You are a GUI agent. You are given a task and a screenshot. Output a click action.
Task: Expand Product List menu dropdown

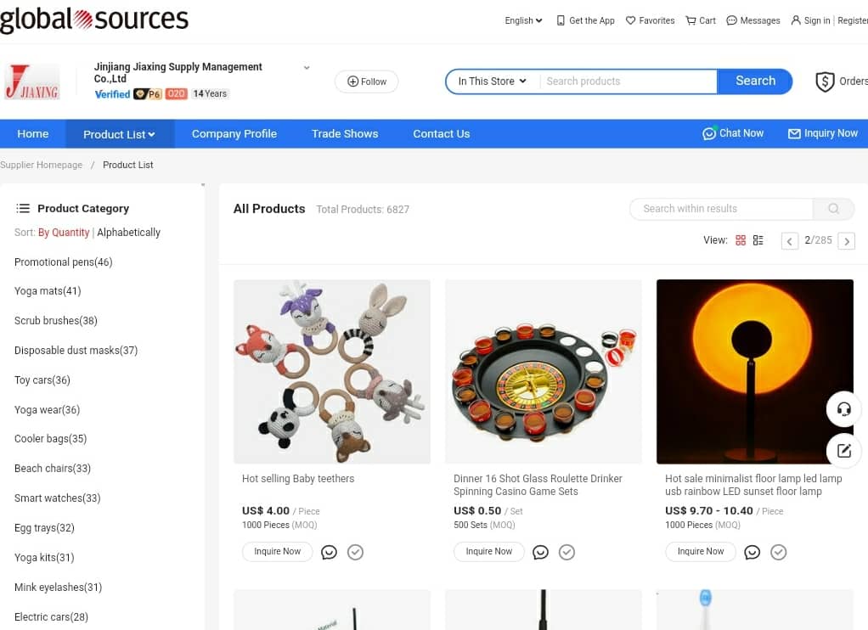[x=120, y=134]
